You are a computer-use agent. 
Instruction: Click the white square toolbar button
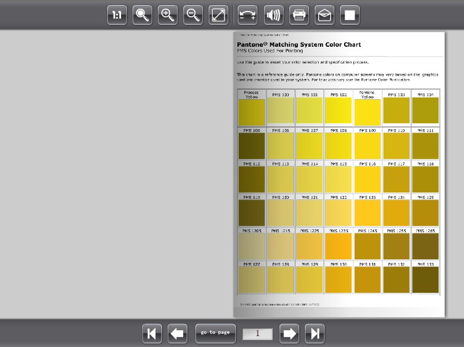(x=350, y=15)
